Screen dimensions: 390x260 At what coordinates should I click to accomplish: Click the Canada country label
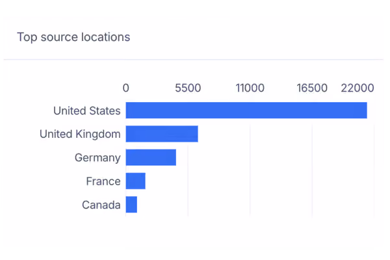pyautogui.click(x=101, y=205)
